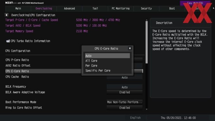The image size is (215, 121).
Task: Choose the Per Core option
Action: point(91,66)
